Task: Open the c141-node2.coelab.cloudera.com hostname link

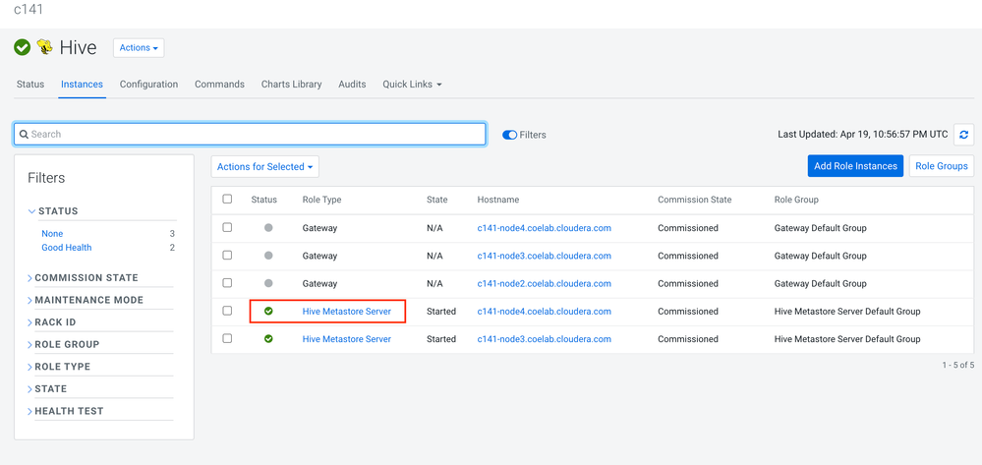Action: pos(544,283)
